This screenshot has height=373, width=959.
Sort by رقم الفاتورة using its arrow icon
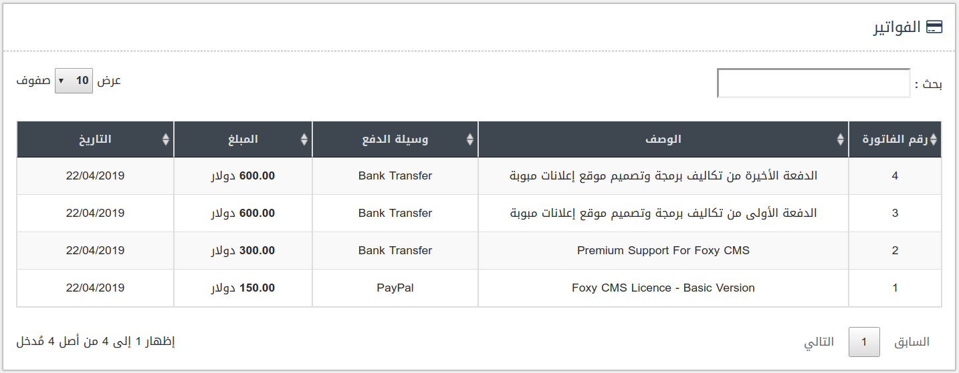point(934,139)
